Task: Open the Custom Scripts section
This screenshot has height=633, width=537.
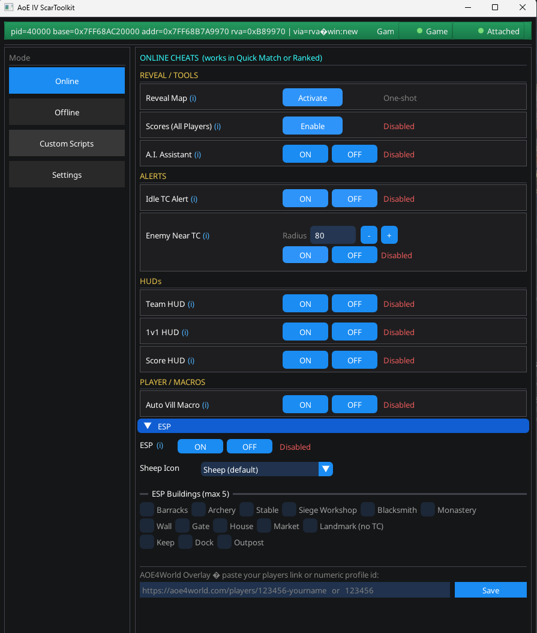Action: (67, 143)
